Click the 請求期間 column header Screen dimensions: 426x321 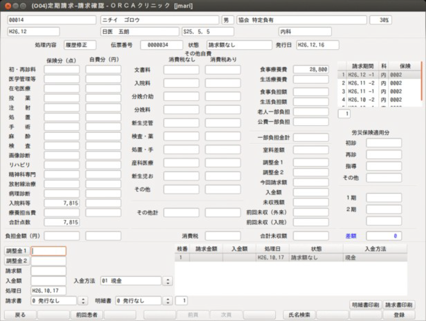pos(363,66)
